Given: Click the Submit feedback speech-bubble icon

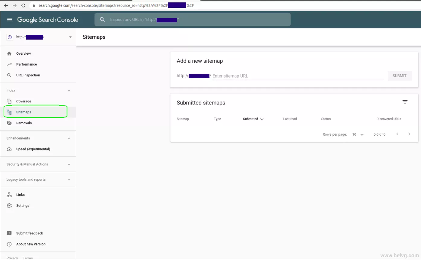Looking at the screenshot, I should [x=9, y=233].
